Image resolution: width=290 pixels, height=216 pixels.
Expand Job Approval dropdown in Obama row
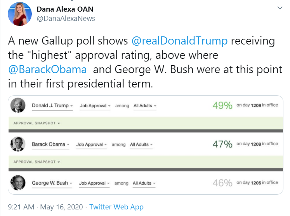pyautogui.click(x=92, y=144)
